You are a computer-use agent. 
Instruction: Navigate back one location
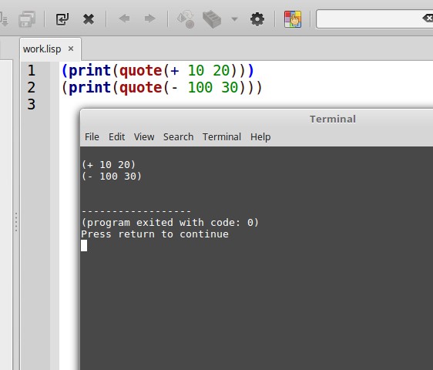click(x=124, y=18)
